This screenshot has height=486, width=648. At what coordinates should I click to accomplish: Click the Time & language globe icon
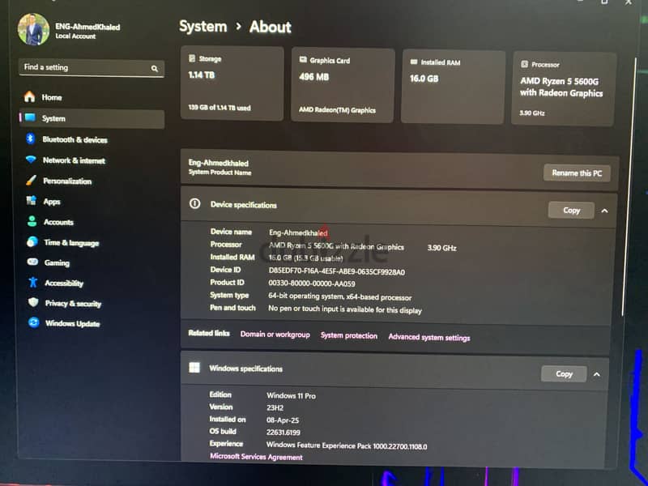pyautogui.click(x=32, y=241)
